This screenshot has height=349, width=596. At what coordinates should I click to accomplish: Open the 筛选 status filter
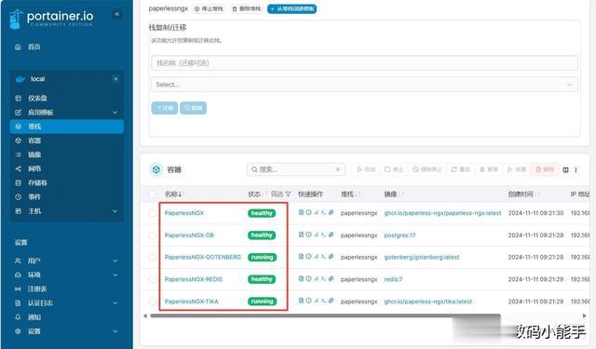coord(280,195)
